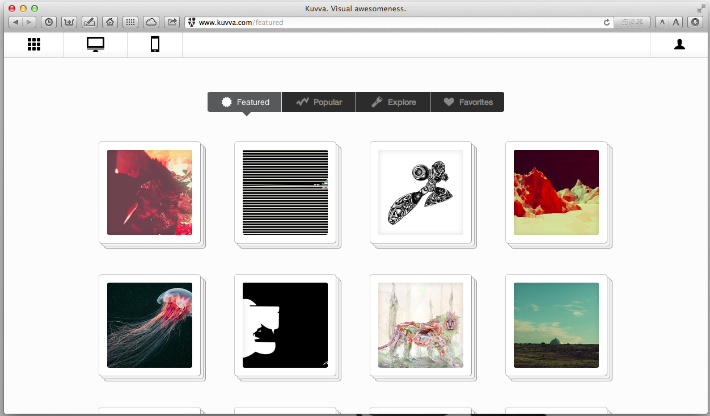Select the desktop monitor icon

click(x=95, y=44)
